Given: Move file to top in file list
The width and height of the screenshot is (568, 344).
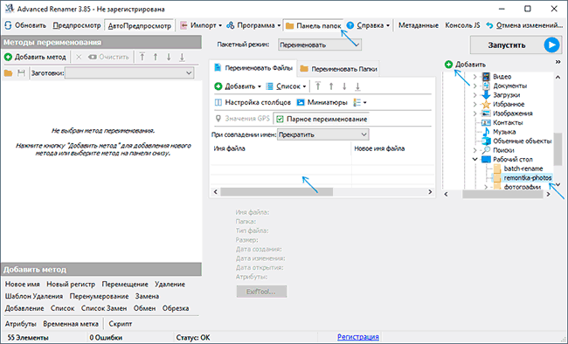Looking at the screenshot, I should (x=318, y=86).
